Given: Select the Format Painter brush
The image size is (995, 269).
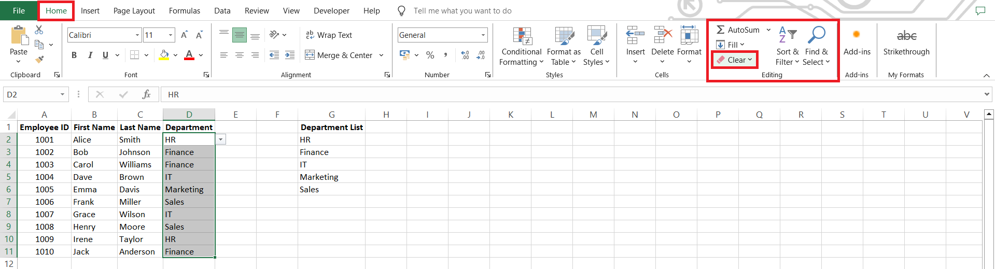Looking at the screenshot, I should [39, 59].
